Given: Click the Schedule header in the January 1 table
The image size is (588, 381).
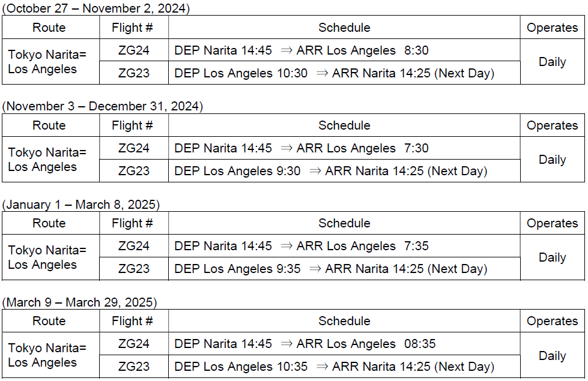Looking at the screenshot, I should point(344,223).
